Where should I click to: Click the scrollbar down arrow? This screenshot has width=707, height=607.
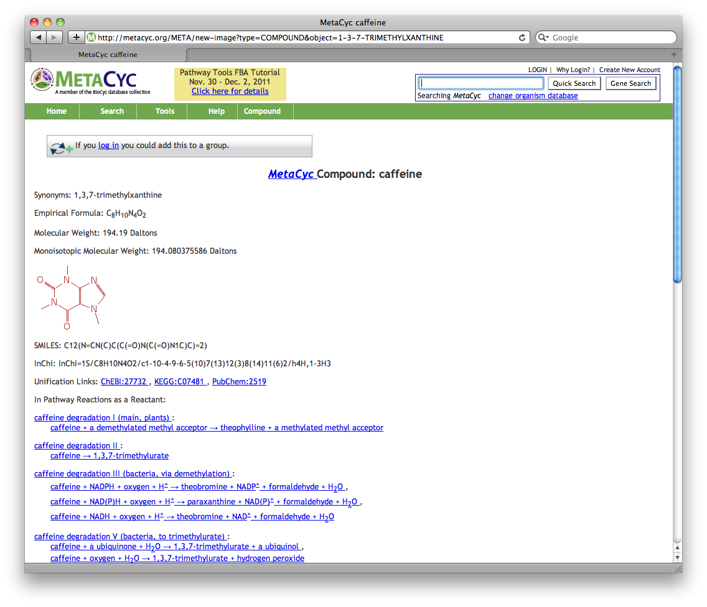(x=677, y=557)
